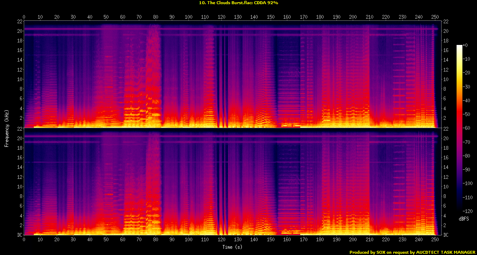Click the "DC" label at the bottom-right corner
Screen dimensions: 477x255
[446, 235]
